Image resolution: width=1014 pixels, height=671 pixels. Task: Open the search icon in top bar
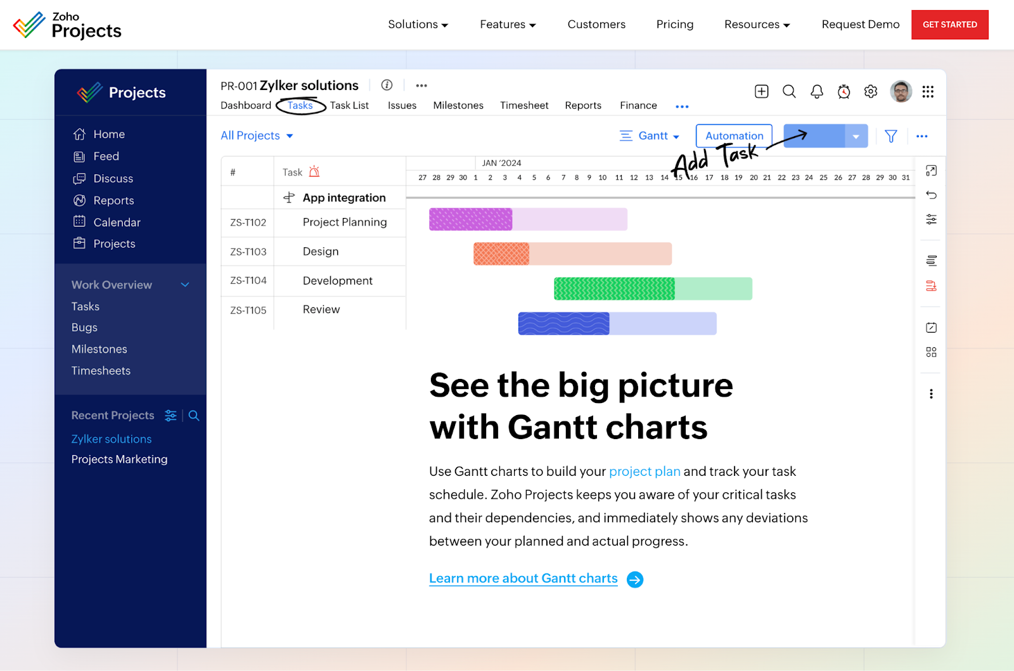point(788,91)
